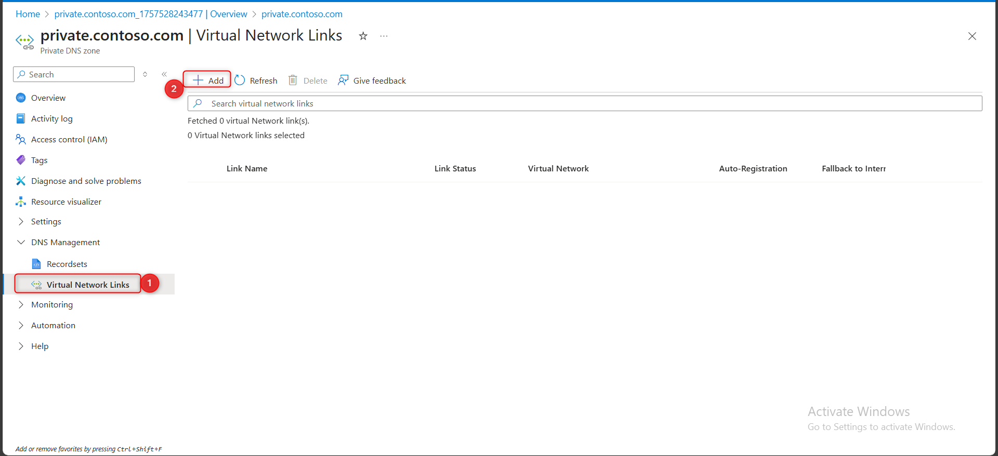Click '0 Virtual Network links selected' text
This screenshot has width=998, height=456.
point(246,135)
